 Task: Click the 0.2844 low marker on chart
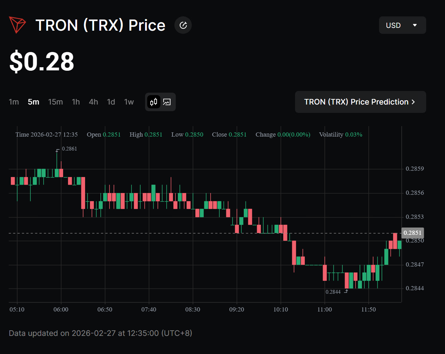(x=333, y=292)
